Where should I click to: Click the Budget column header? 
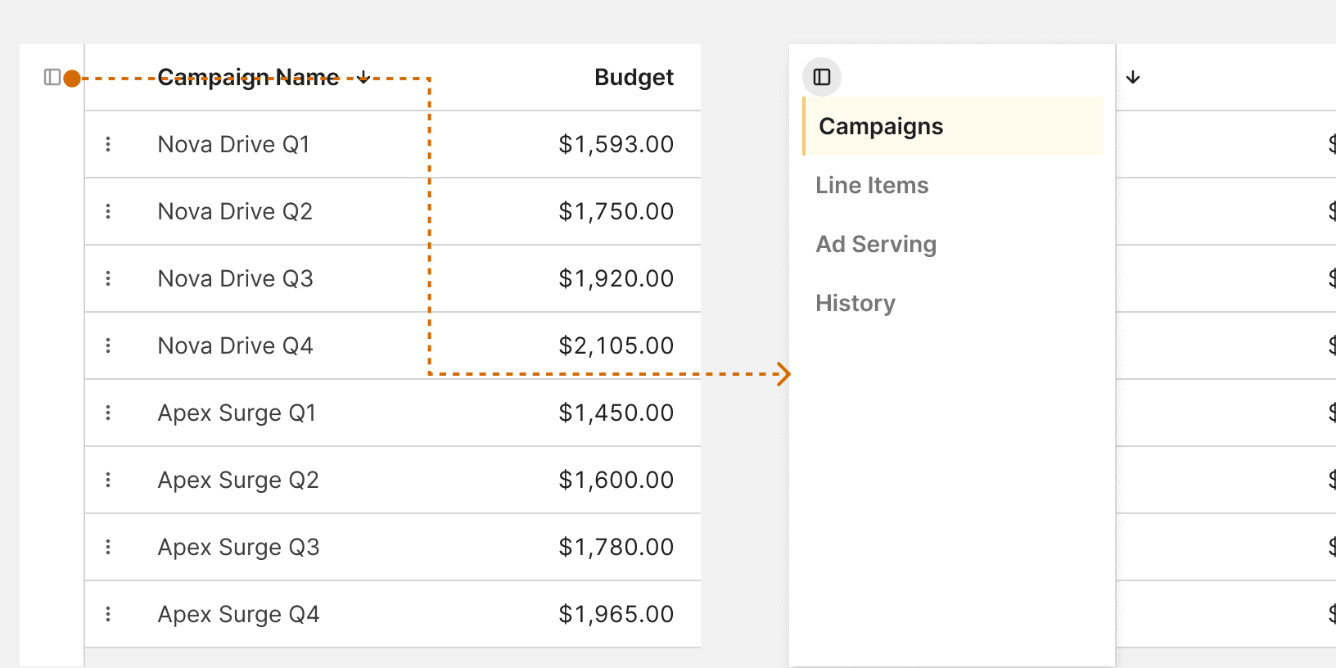point(634,77)
